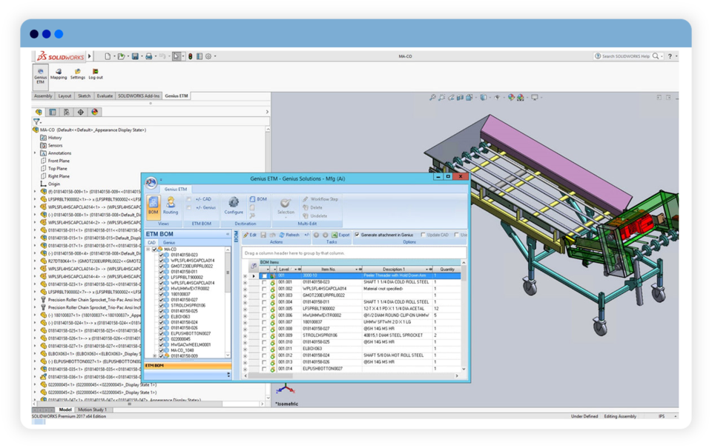The image size is (712, 448).
Task: Open the Description 1 column filter dropdown
Action: [x=426, y=269]
